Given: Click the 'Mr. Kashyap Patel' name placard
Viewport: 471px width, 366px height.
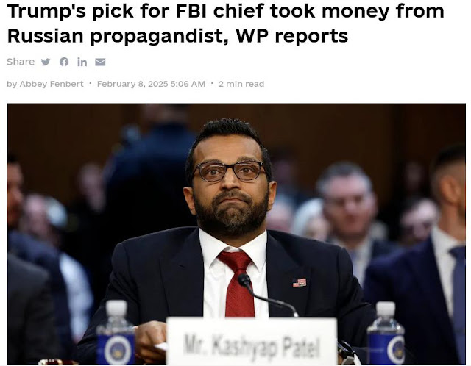Looking at the screenshot, I should [252, 341].
